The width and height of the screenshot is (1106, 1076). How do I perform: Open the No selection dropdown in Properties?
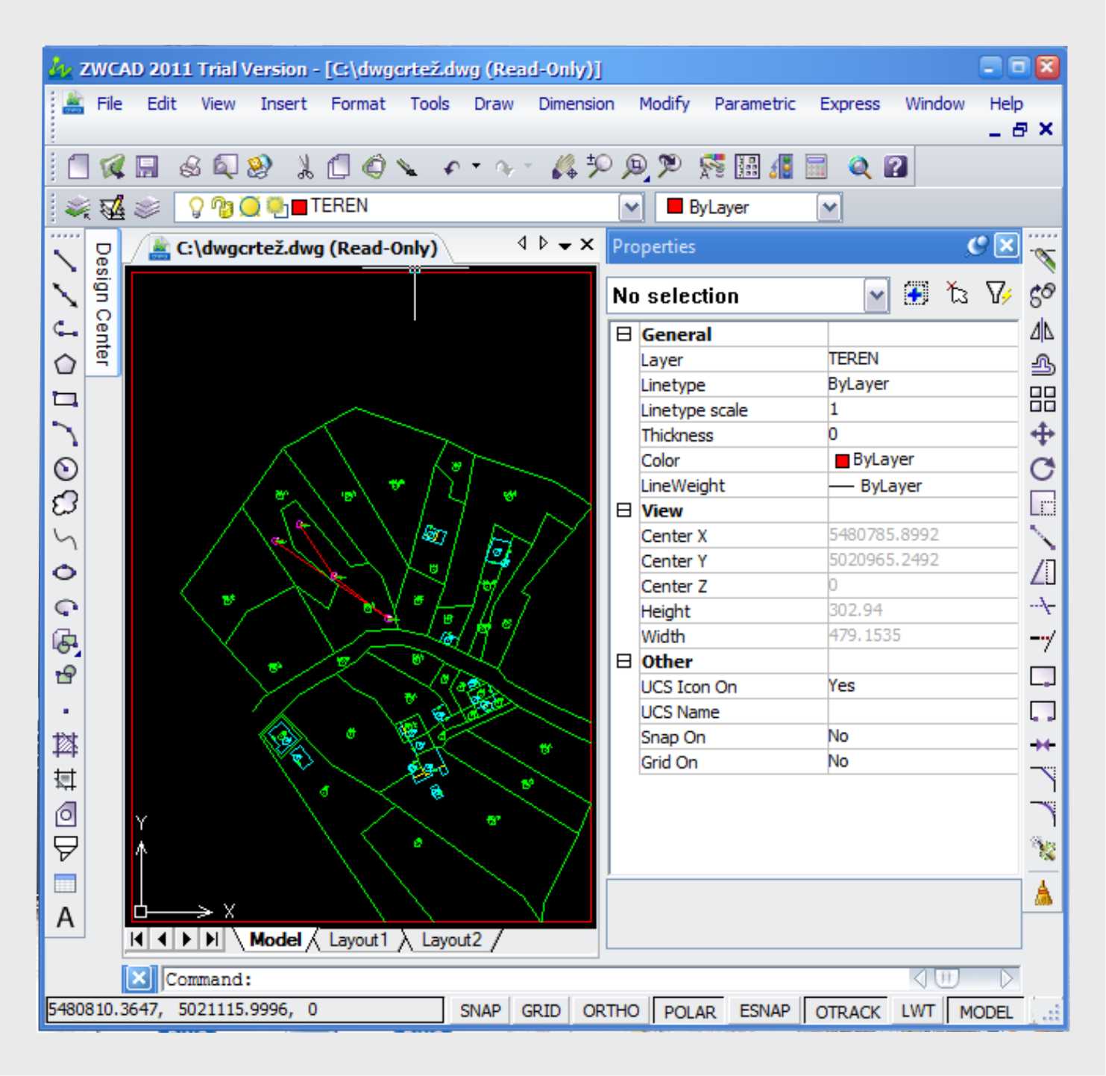pos(876,296)
